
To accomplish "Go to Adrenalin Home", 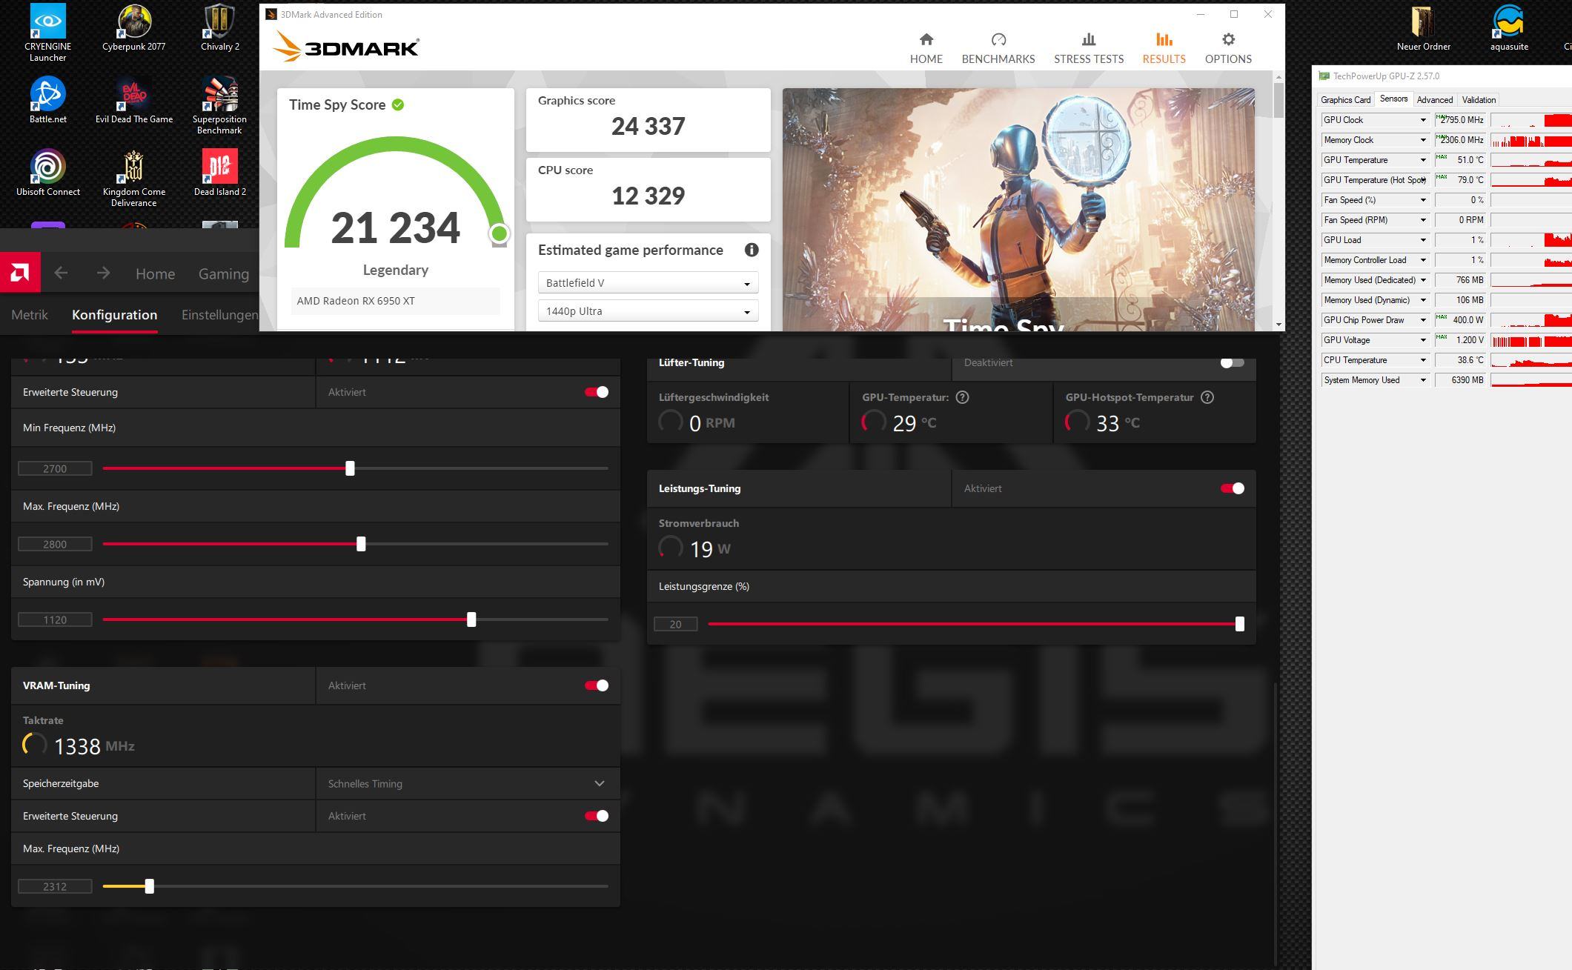I will click(155, 273).
